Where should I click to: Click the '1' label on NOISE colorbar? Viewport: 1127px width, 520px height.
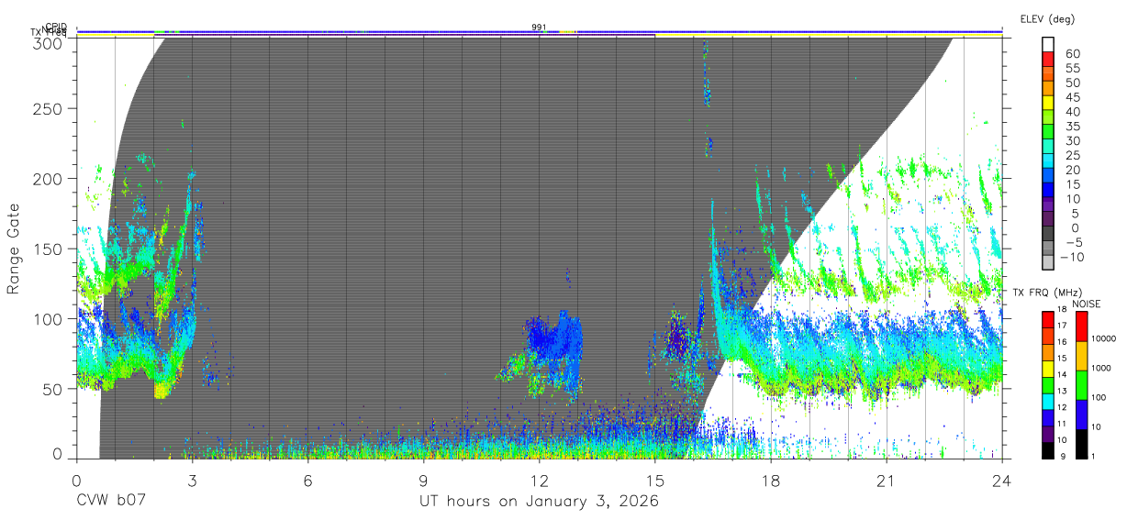(x=1093, y=456)
